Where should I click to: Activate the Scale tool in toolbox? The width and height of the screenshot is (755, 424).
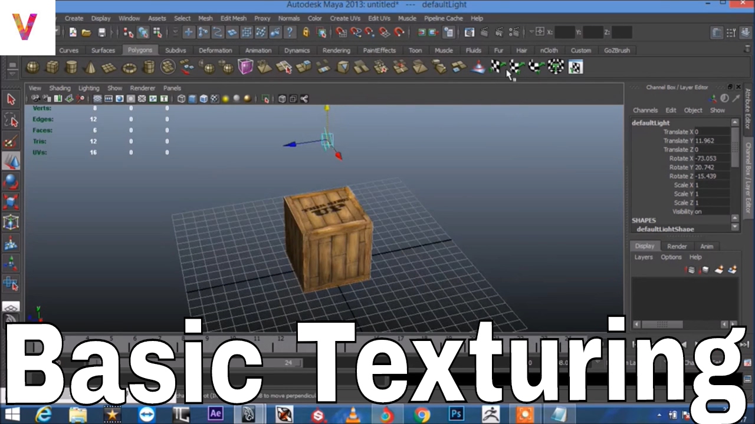coord(11,201)
